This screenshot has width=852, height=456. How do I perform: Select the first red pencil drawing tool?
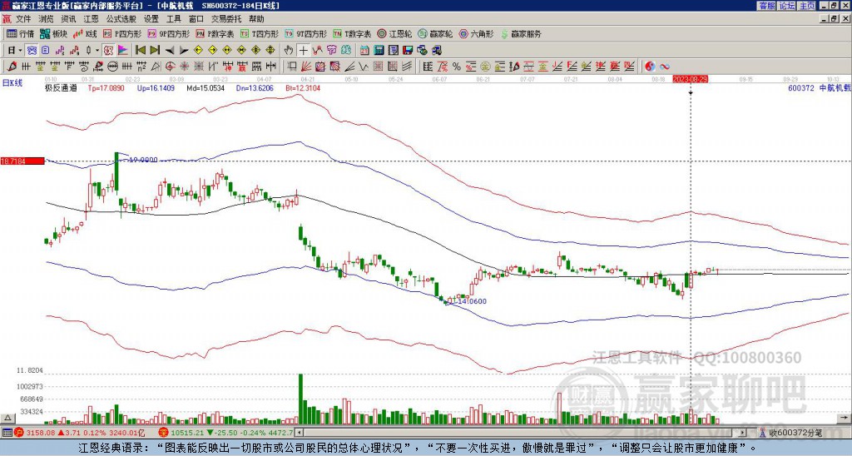pyautogui.click(x=12, y=67)
